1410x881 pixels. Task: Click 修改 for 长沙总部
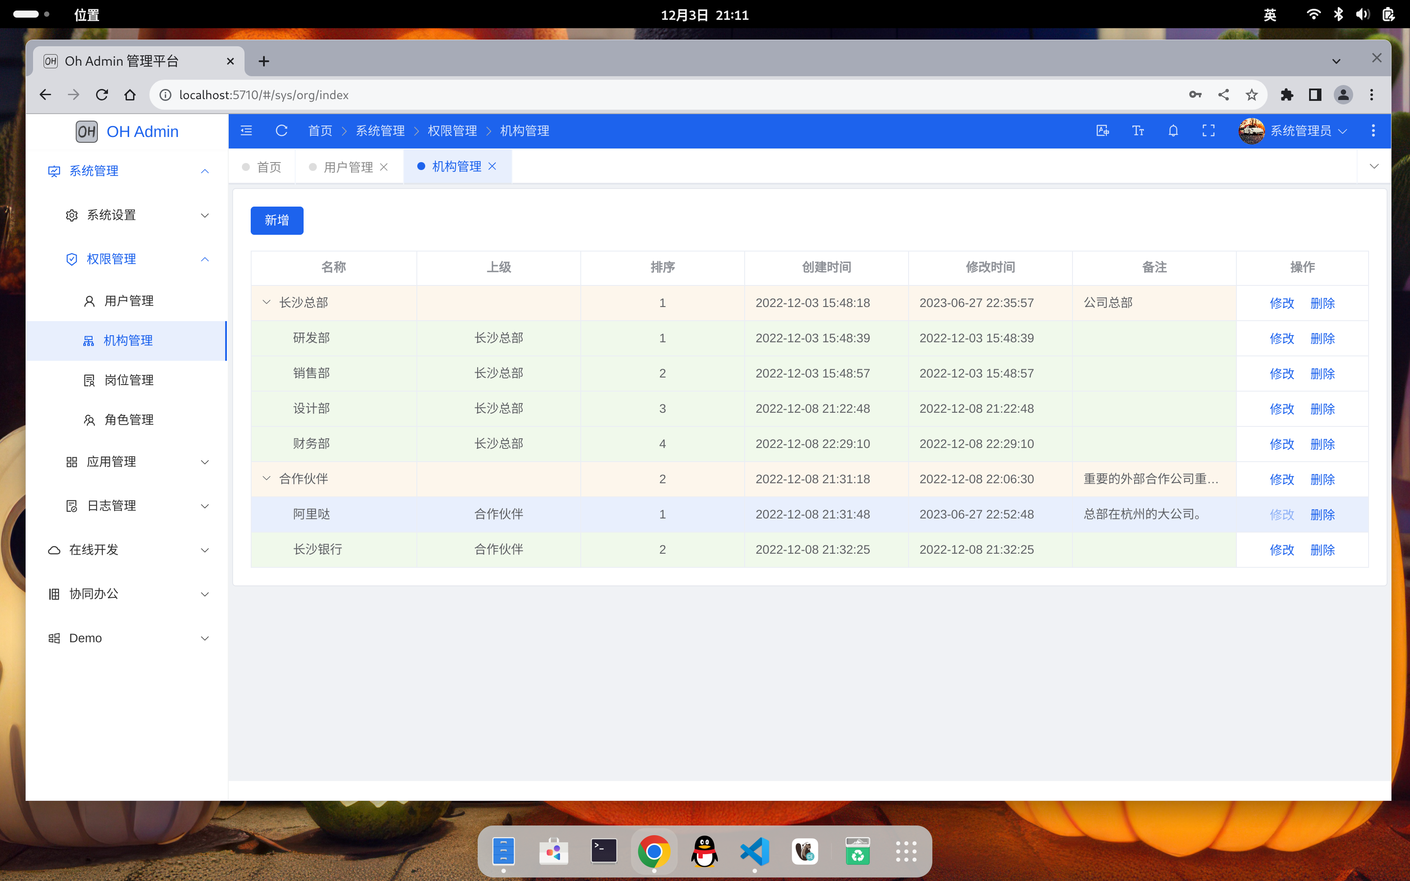click(1282, 303)
